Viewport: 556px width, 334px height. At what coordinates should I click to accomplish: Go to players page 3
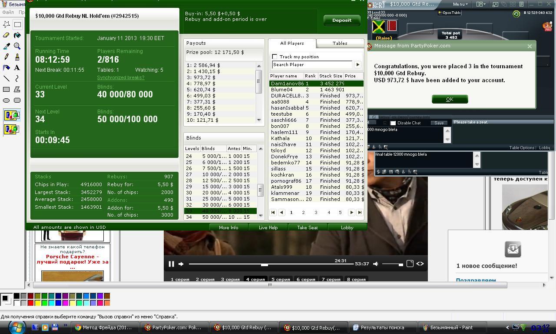point(316,212)
